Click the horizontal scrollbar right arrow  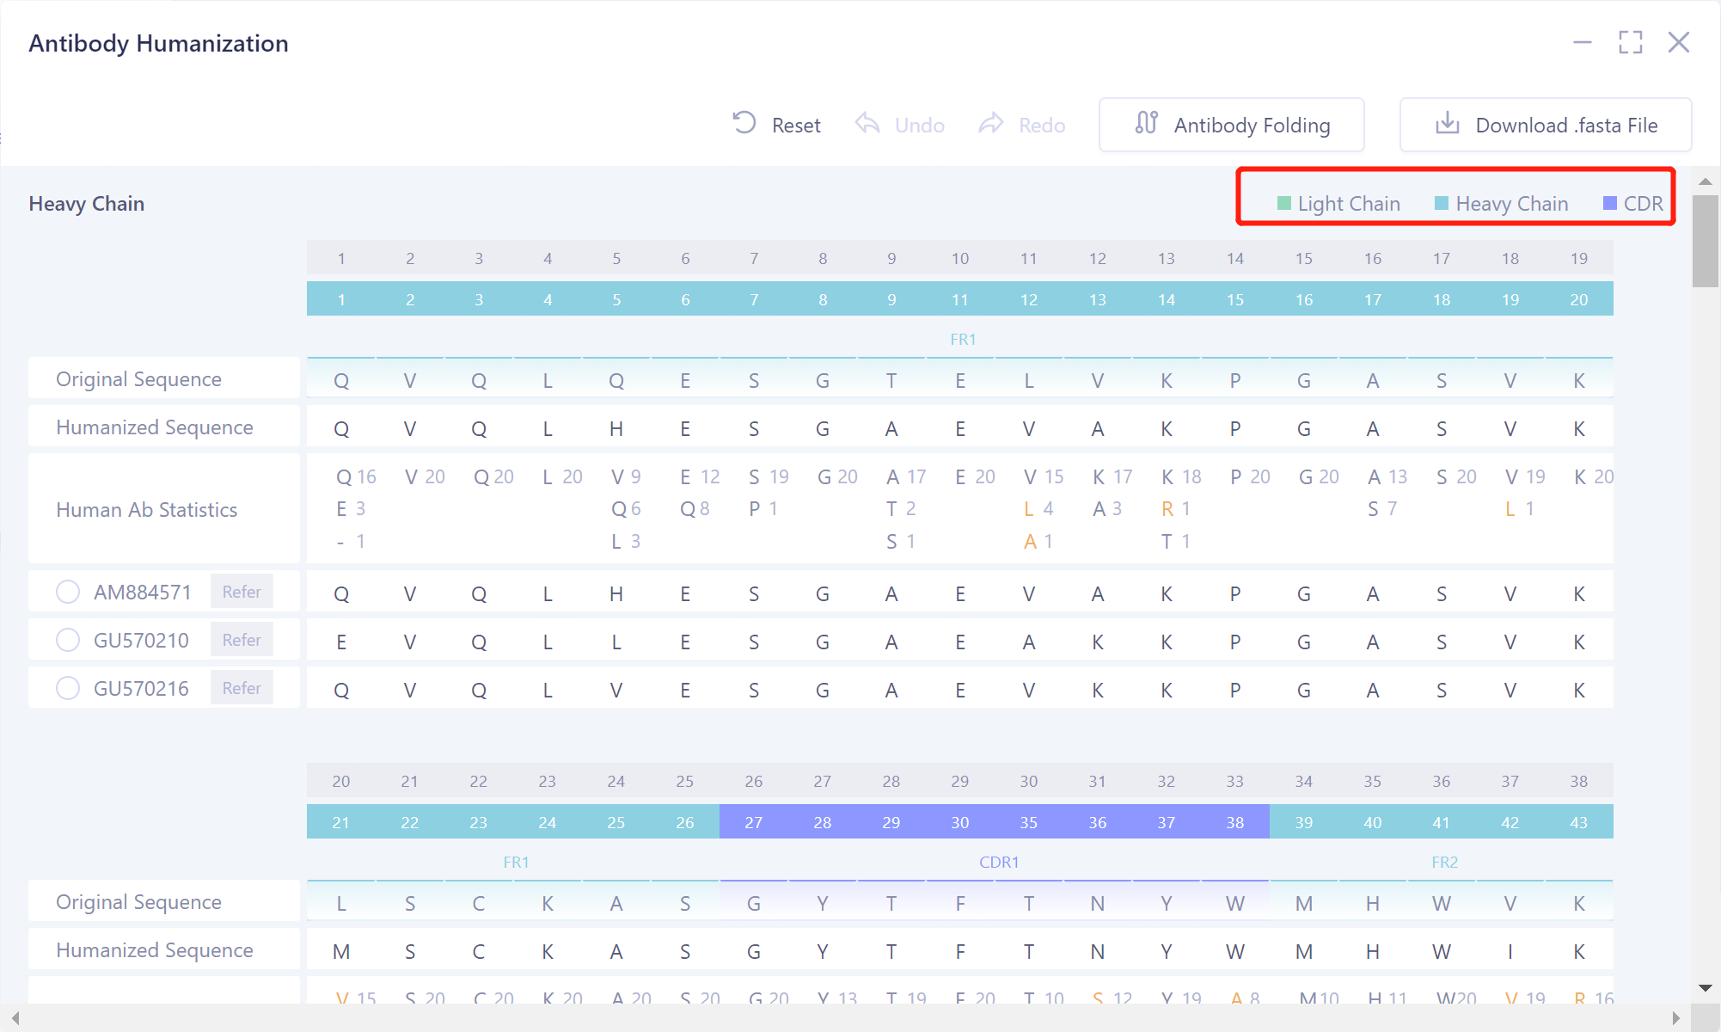[1675, 1018]
